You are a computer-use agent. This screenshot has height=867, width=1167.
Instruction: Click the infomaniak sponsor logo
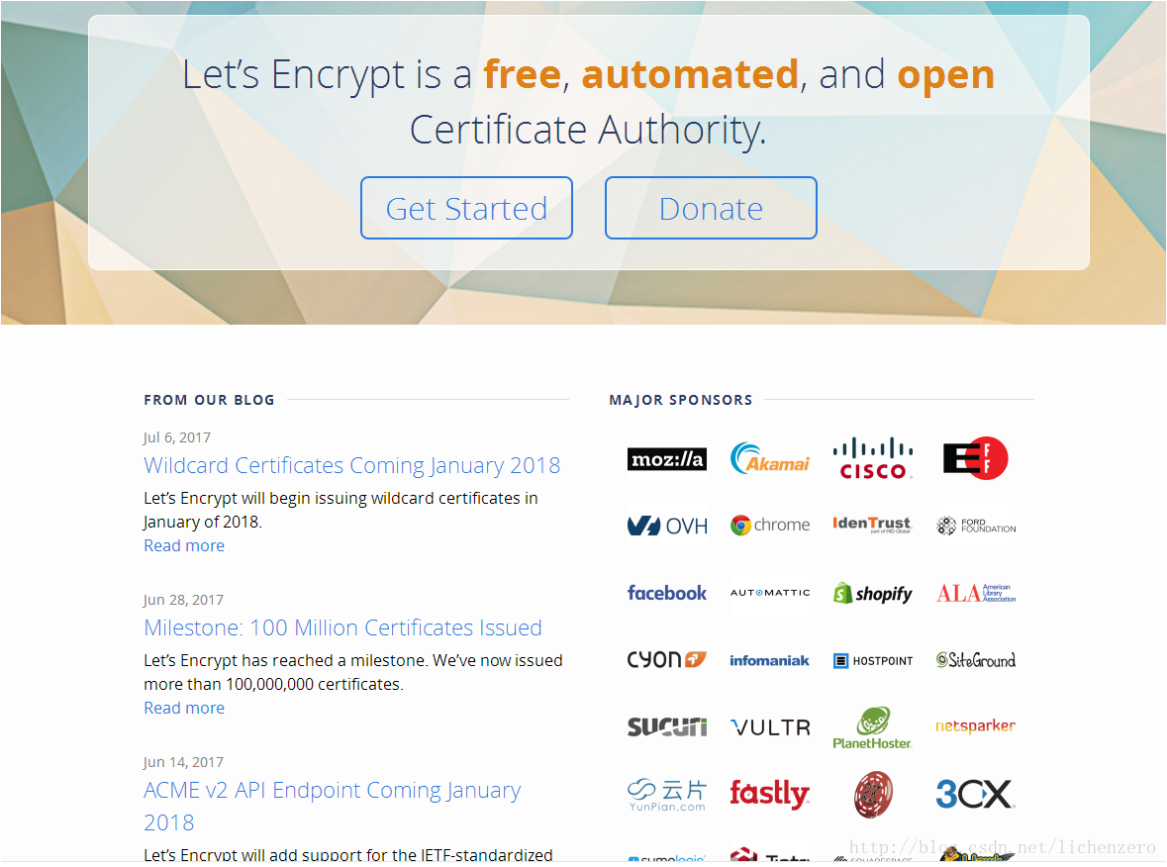[769, 661]
